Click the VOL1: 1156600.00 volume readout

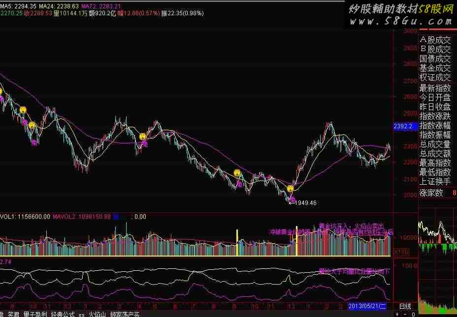pos(25,217)
